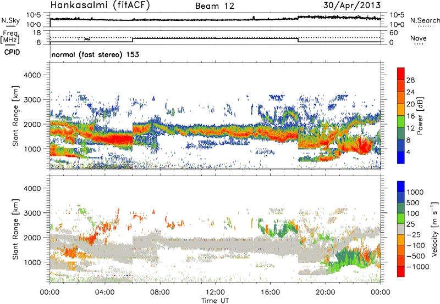Click the '20:00' time tick label
Screen dimensions: 440x304
pyautogui.click(x=325, y=292)
